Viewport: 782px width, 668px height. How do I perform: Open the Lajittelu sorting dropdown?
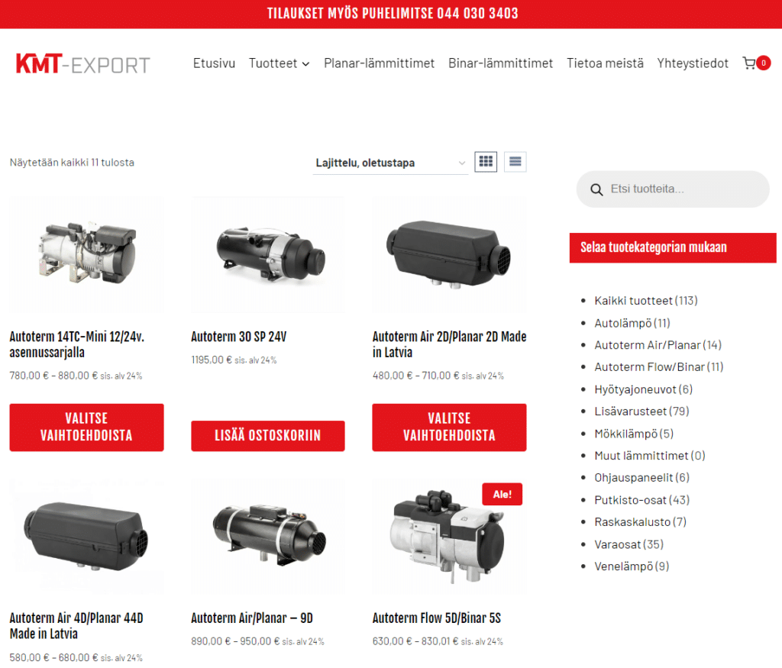(390, 163)
